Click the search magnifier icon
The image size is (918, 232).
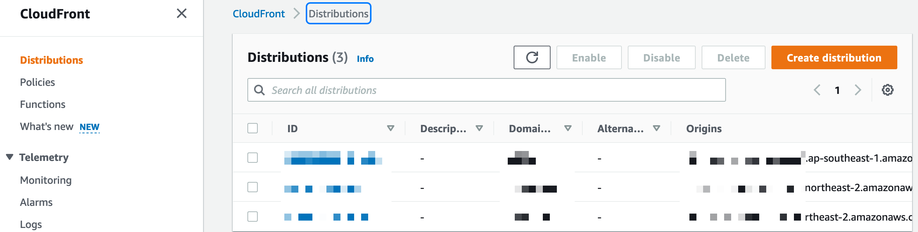coord(260,90)
